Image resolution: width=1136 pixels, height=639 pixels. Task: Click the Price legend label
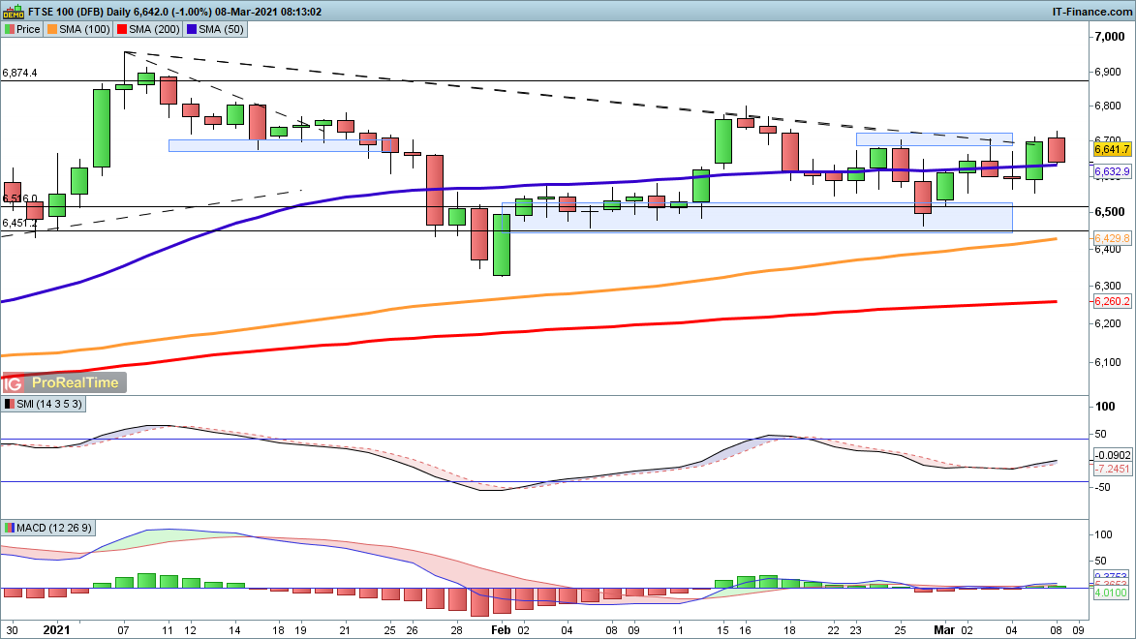click(x=28, y=29)
